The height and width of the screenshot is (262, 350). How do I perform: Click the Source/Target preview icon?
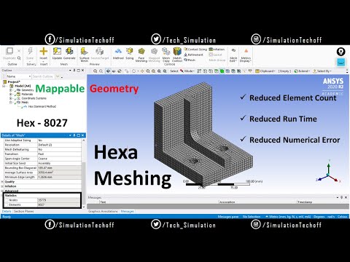point(99,52)
